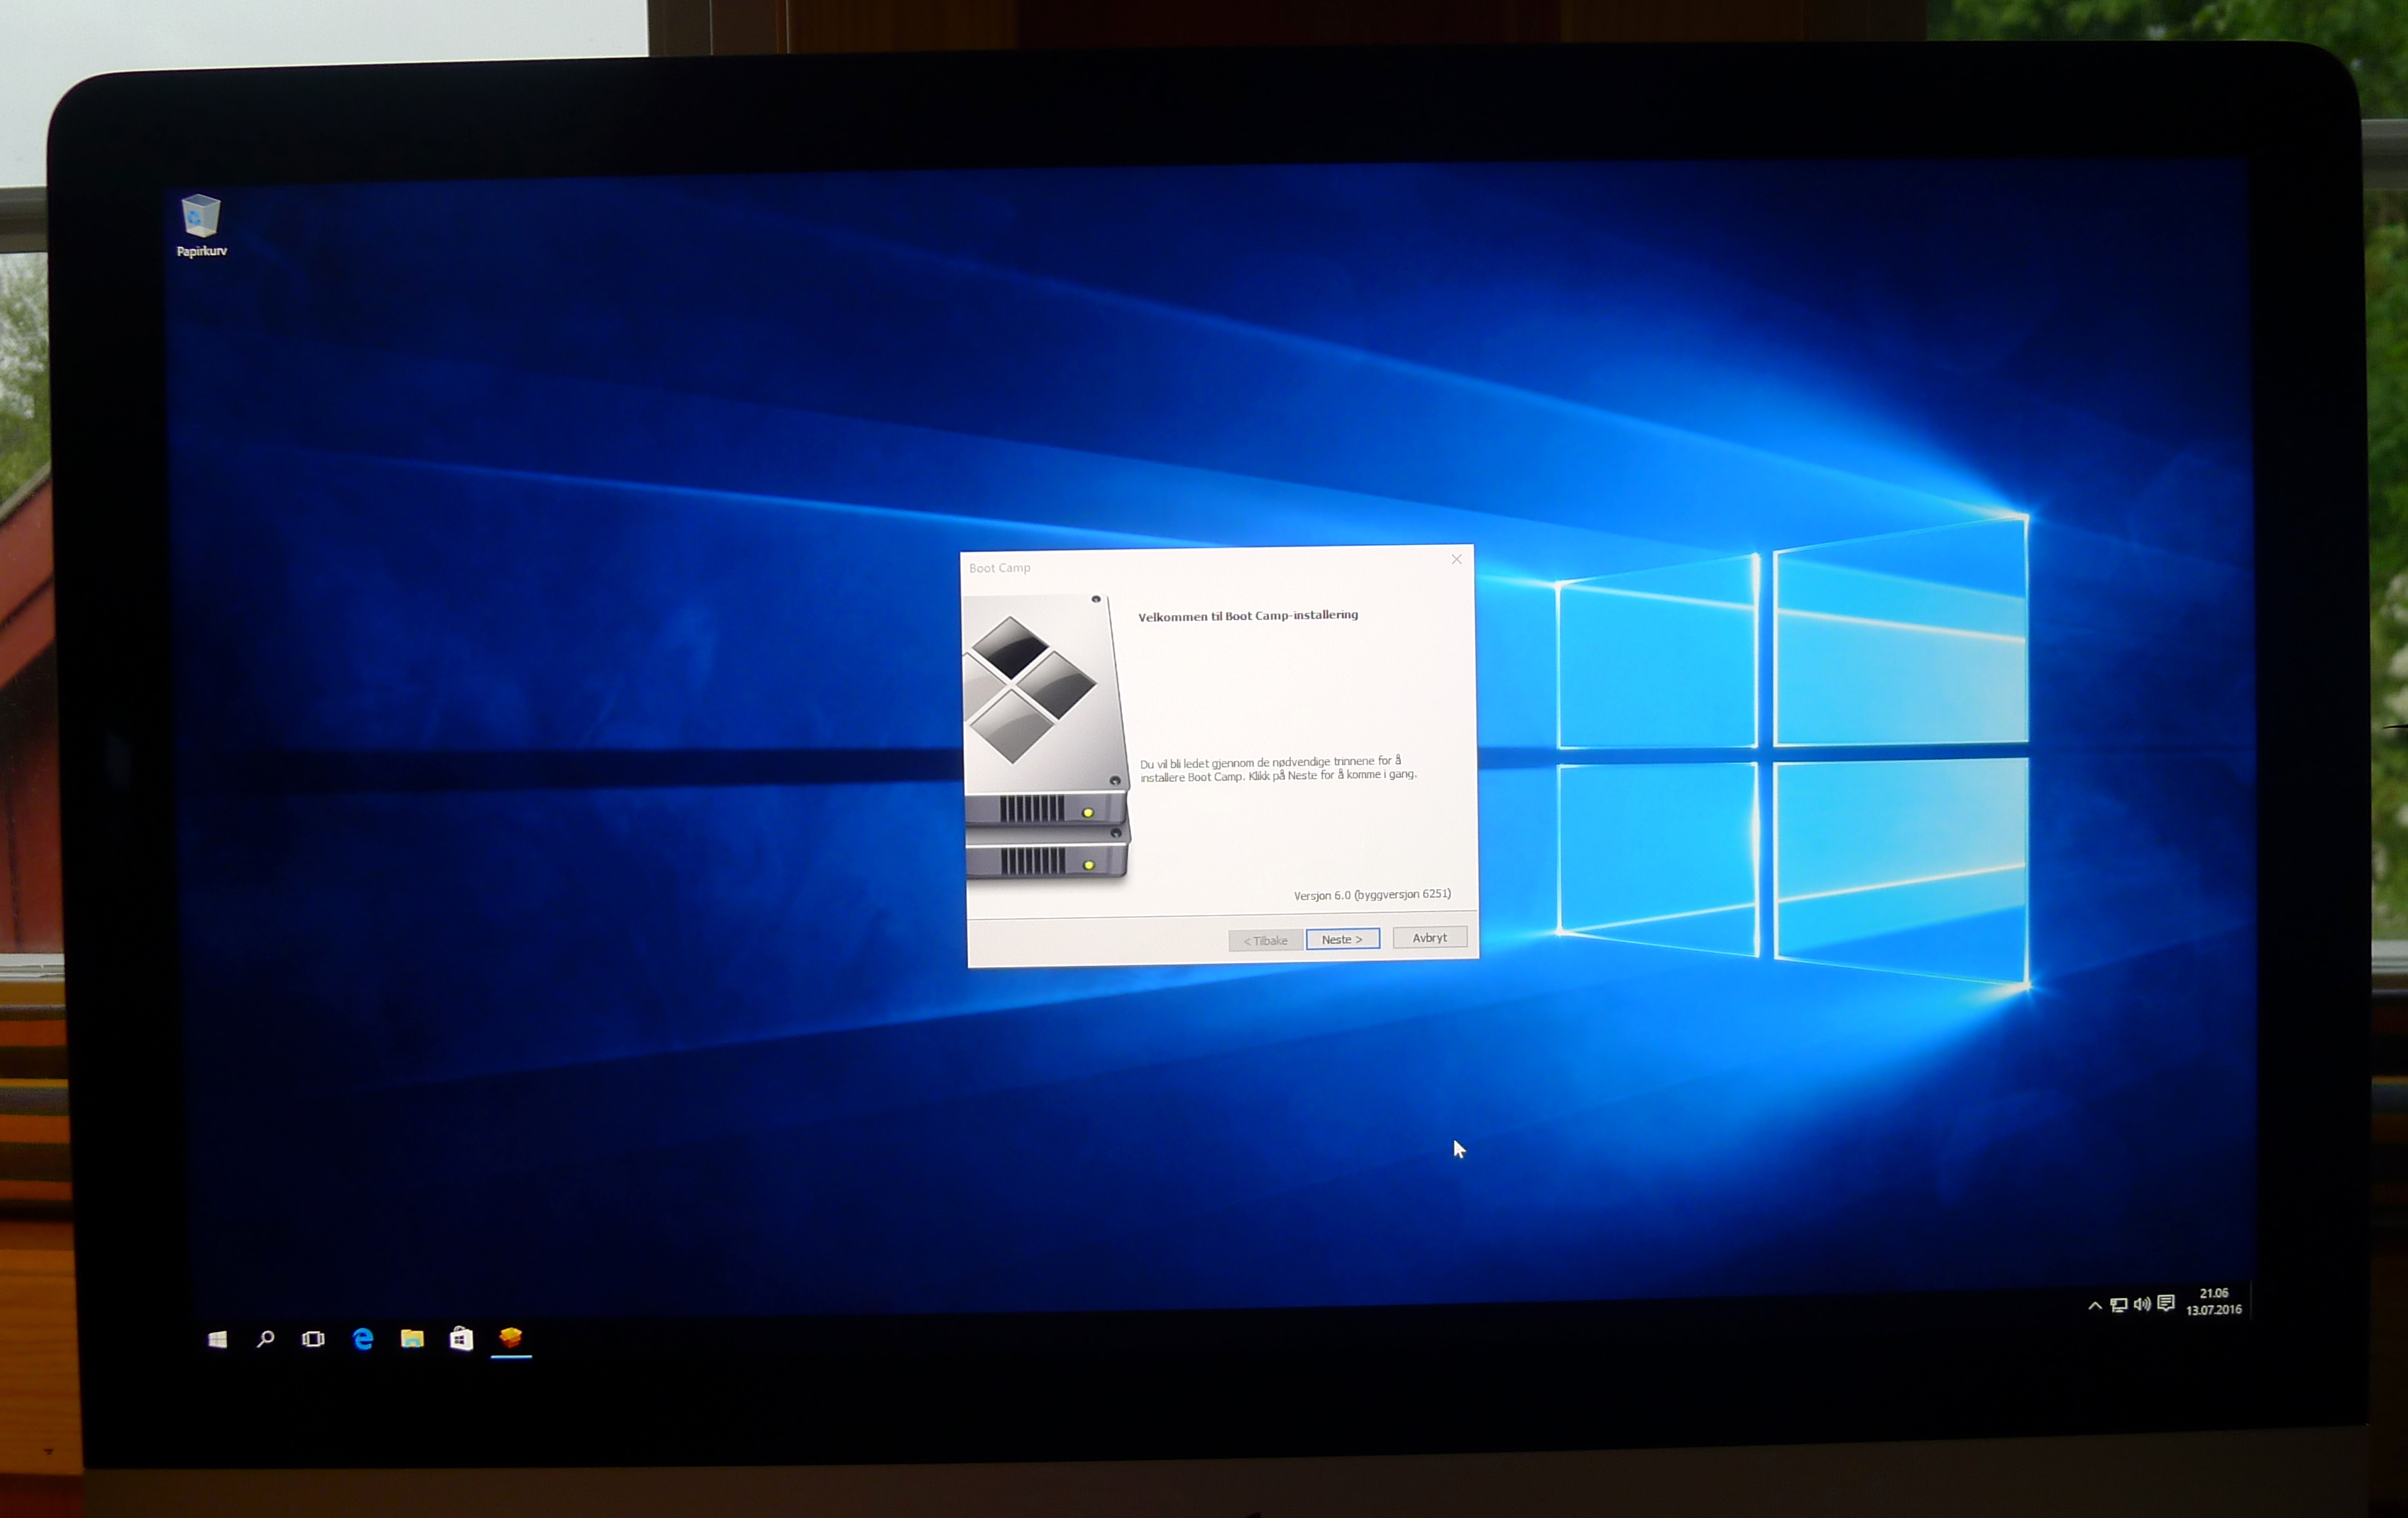Click the Boot Camp disk drive image
Viewport: 2408px width, 1518px height.
[x=1046, y=738]
